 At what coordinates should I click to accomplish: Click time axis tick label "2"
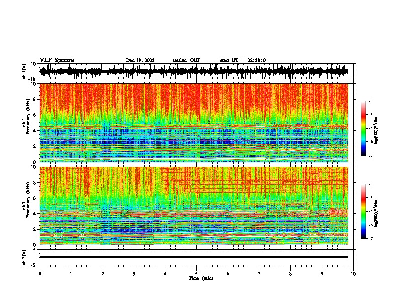point(103,274)
